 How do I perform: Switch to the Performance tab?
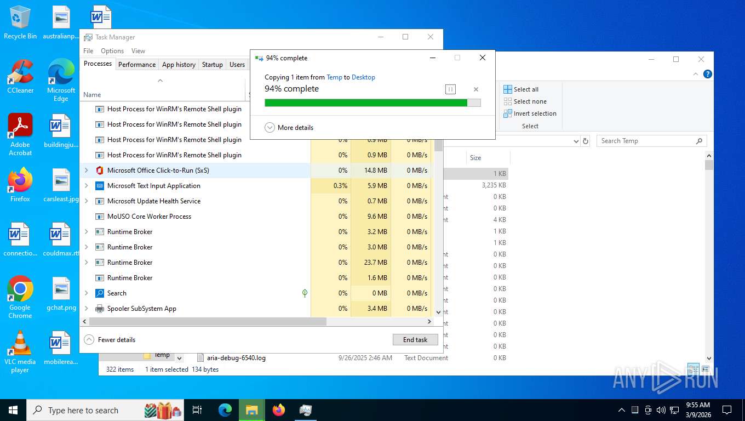(x=137, y=64)
